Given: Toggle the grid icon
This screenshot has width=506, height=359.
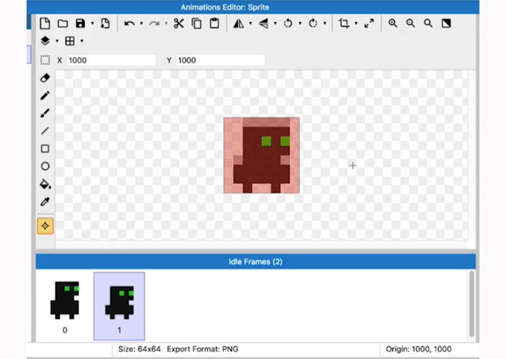Looking at the screenshot, I should coord(70,41).
